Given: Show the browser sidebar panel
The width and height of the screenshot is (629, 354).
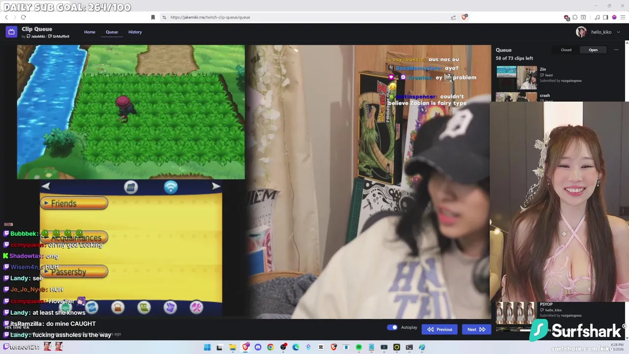Looking at the screenshot, I should pyautogui.click(x=605, y=17).
